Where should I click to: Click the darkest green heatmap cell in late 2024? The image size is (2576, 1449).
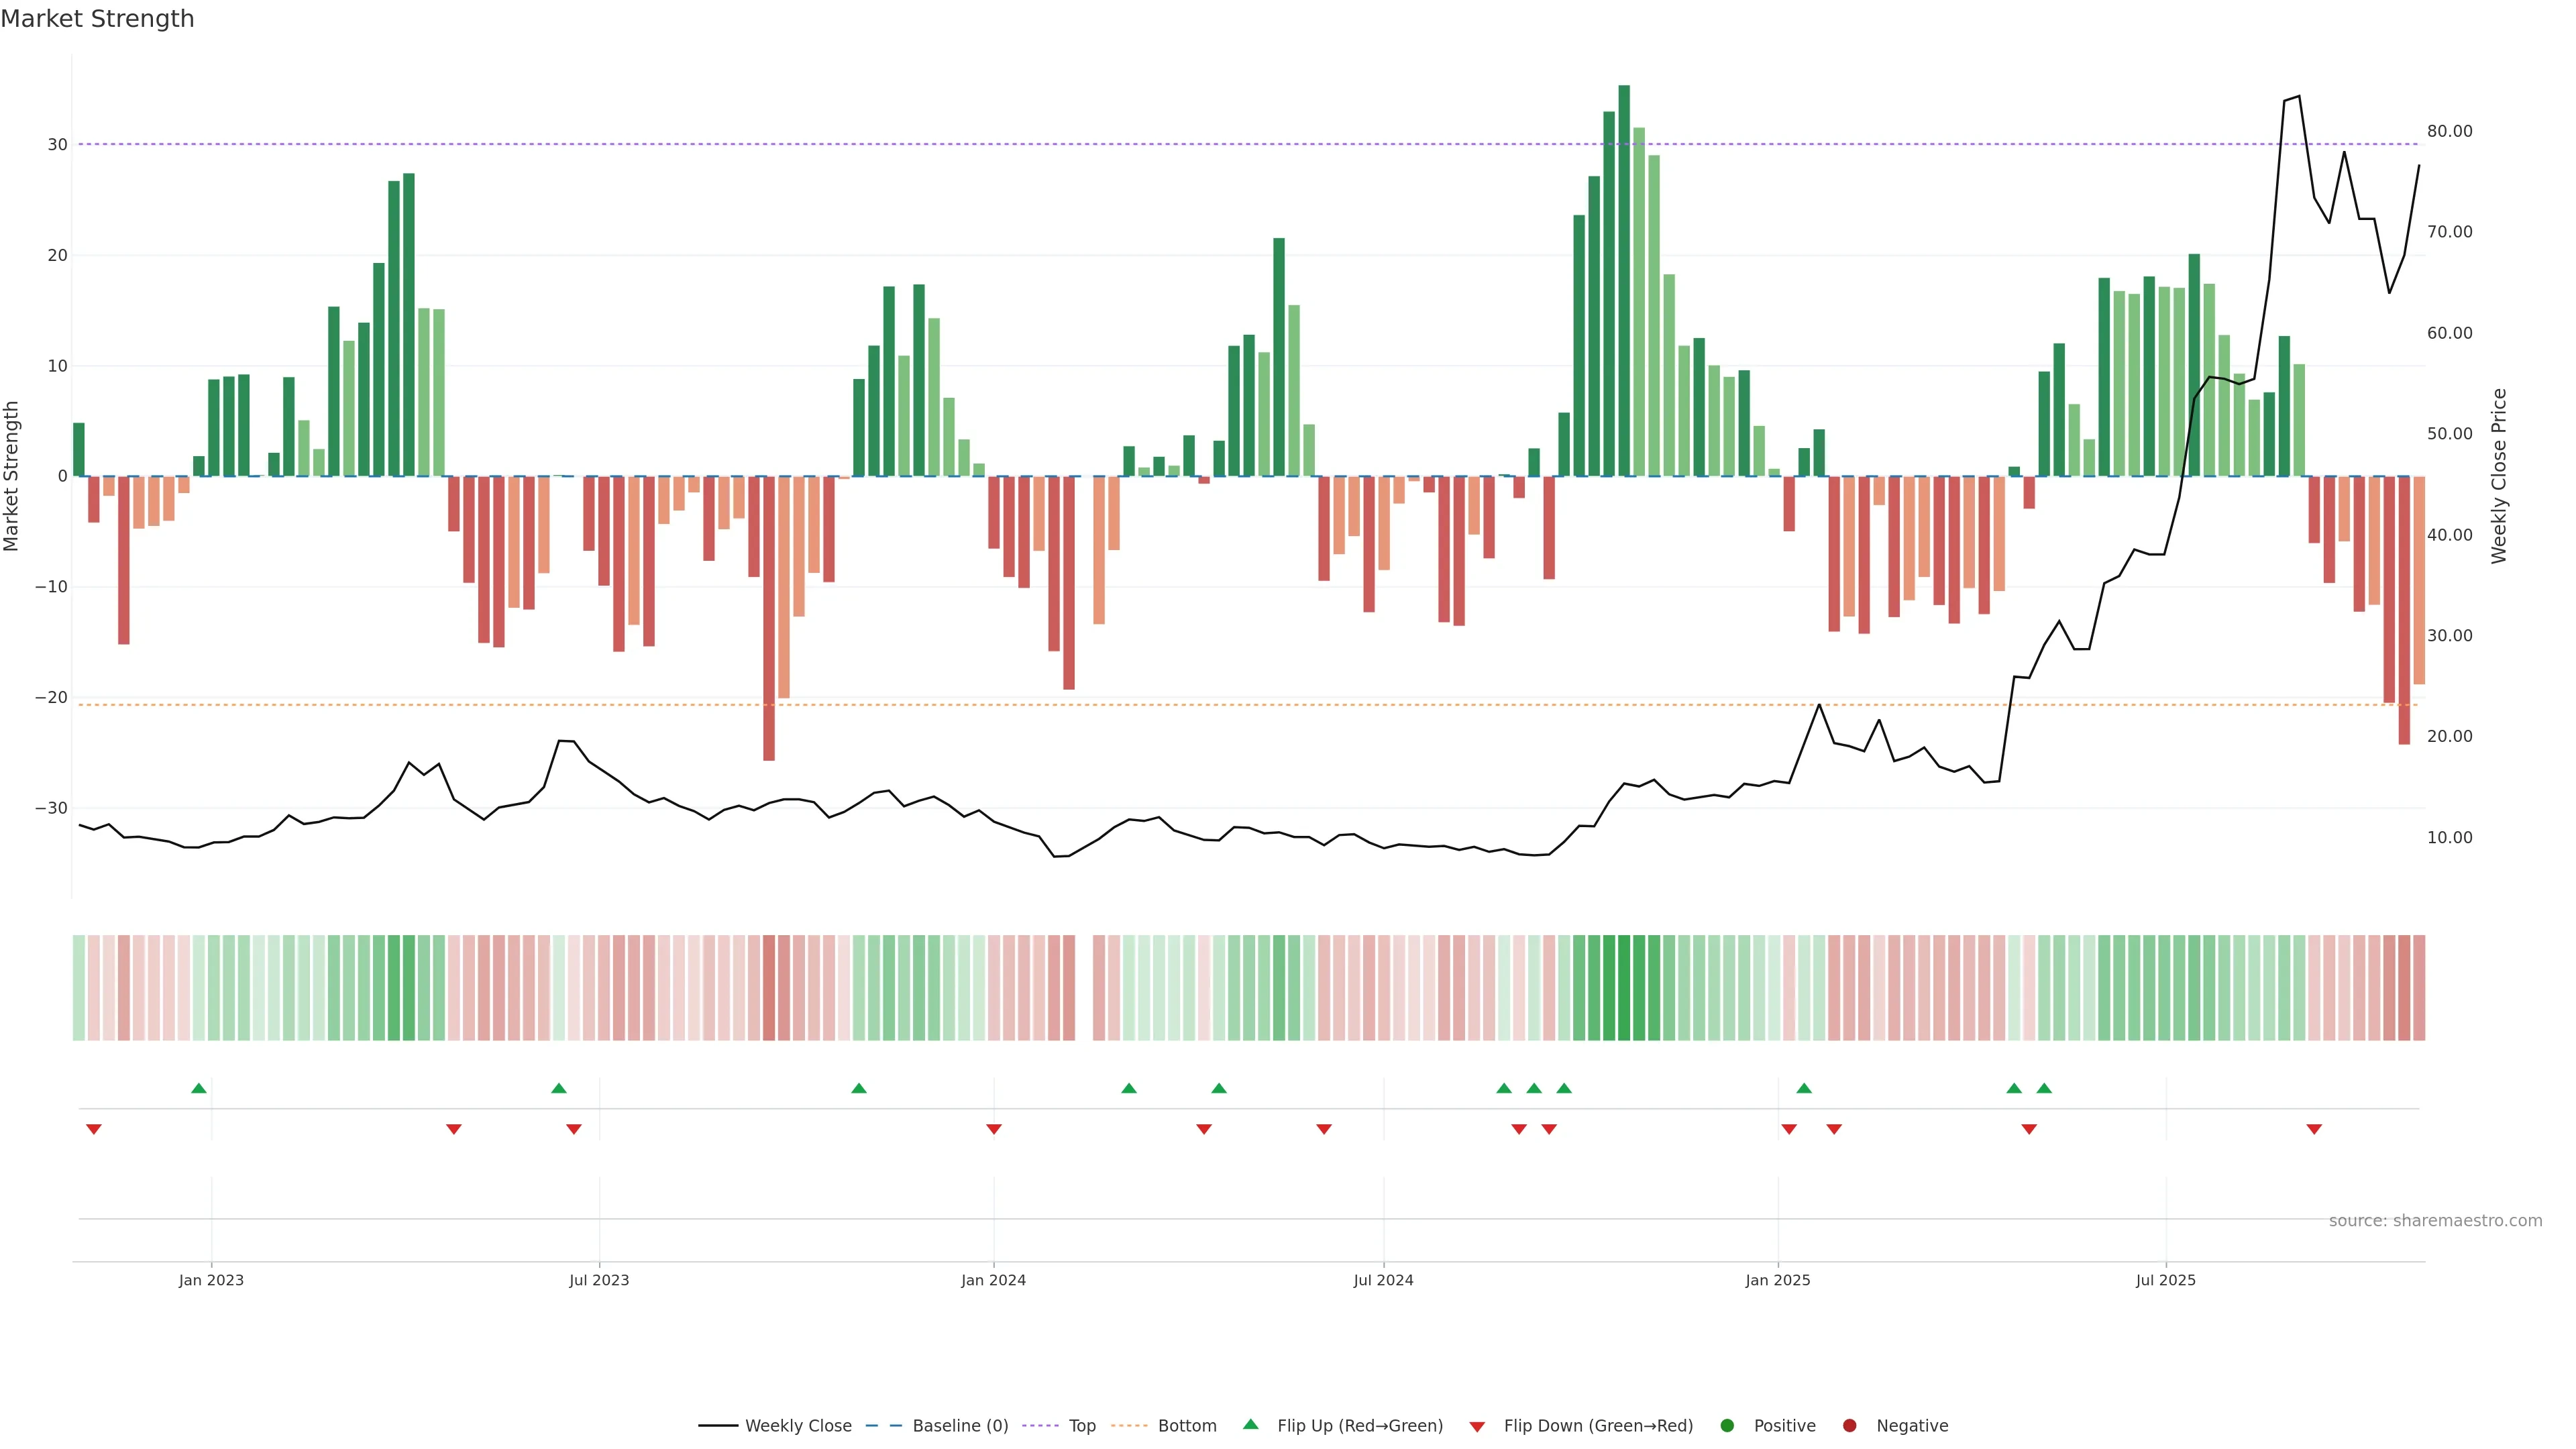pos(1624,988)
